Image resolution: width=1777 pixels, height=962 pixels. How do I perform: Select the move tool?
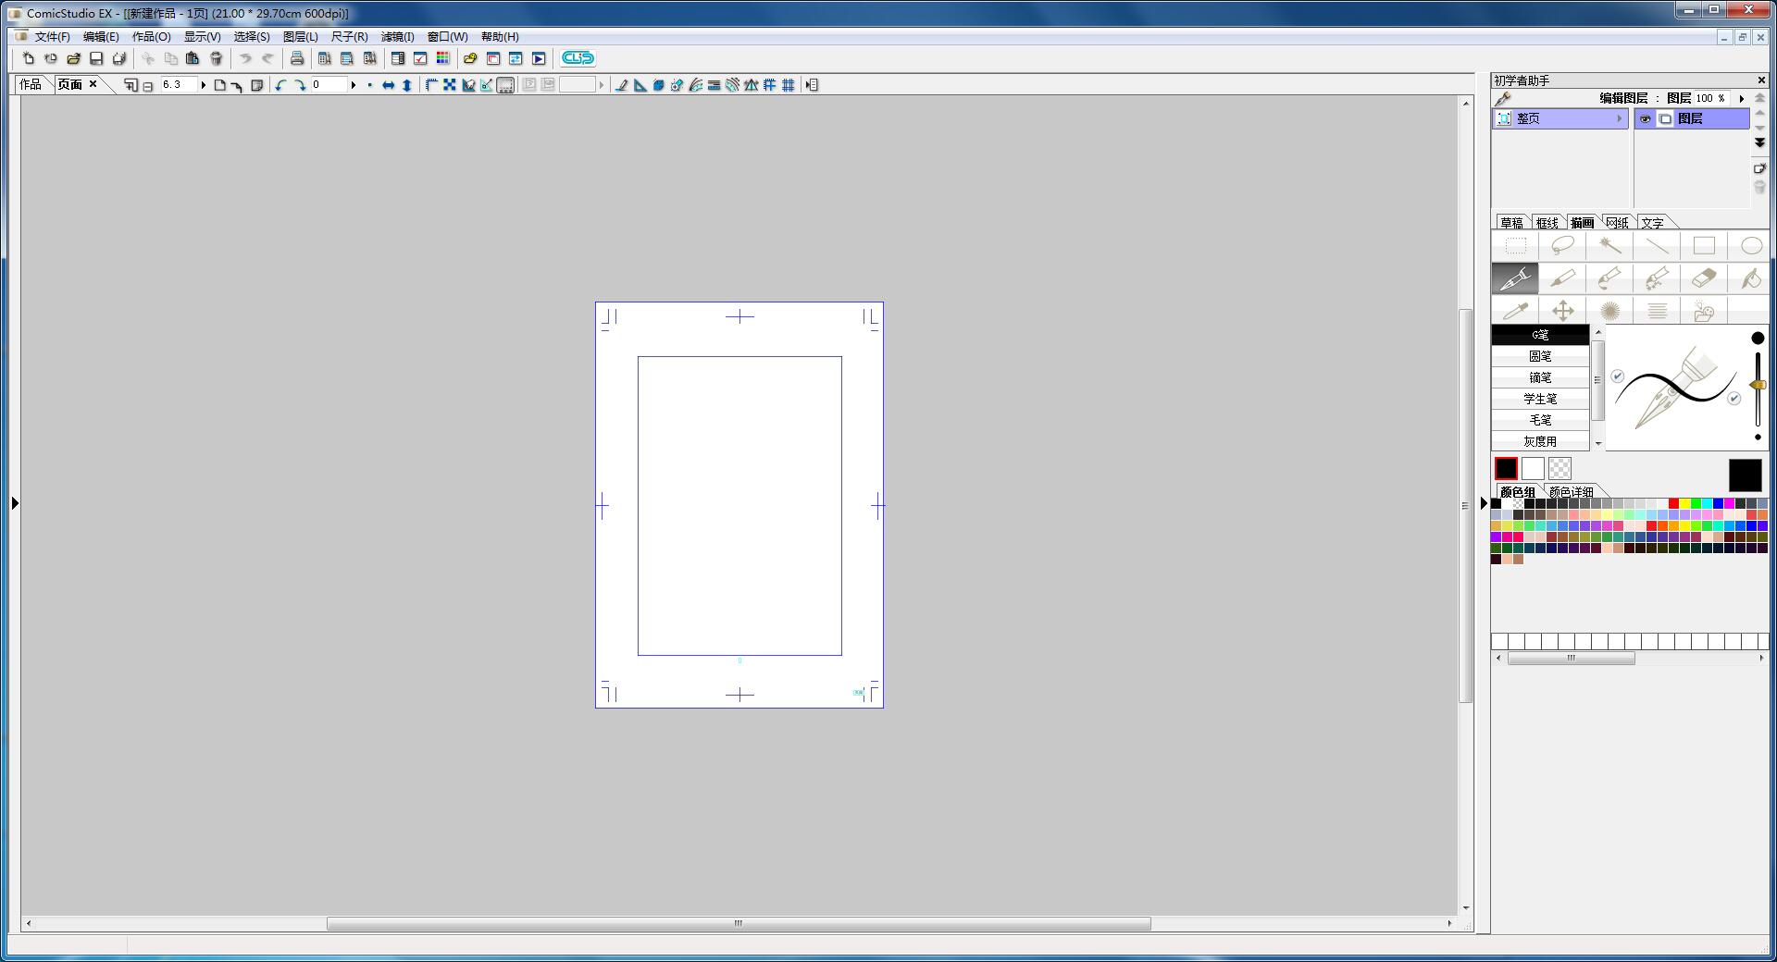tap(1564, 310)
